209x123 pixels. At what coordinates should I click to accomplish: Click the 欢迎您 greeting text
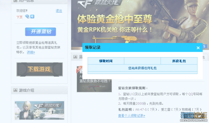pos(22,10)
